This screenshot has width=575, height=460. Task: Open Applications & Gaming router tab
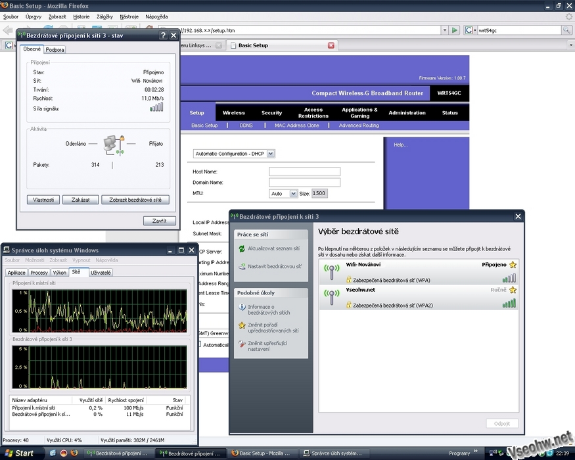coord(359,112)
